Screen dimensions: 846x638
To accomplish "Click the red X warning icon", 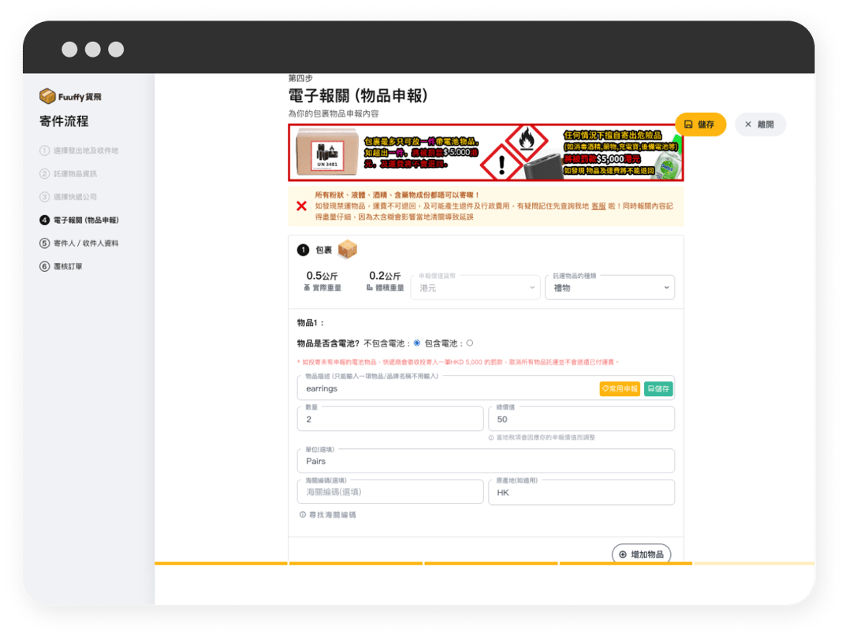I will (301, 206).
